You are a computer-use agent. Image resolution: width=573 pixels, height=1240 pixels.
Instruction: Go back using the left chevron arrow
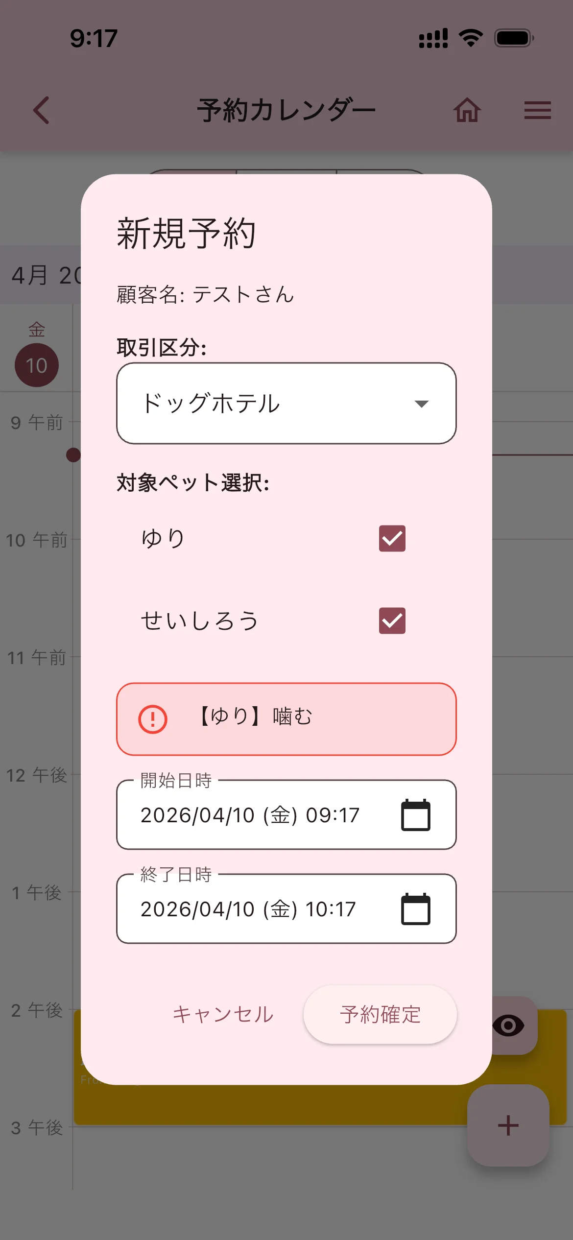41,111
